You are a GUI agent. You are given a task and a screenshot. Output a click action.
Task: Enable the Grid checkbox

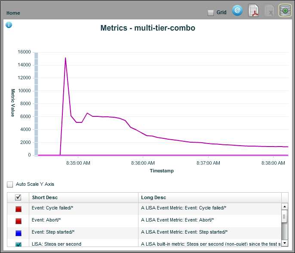211,13
